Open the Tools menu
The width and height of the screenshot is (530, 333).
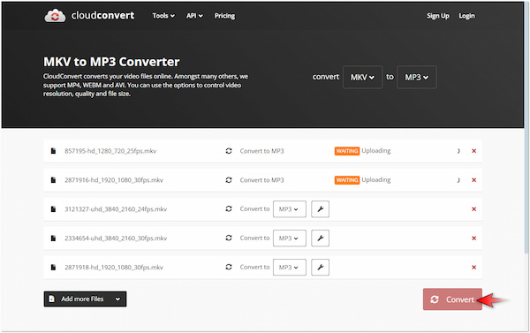pos(163,16)
